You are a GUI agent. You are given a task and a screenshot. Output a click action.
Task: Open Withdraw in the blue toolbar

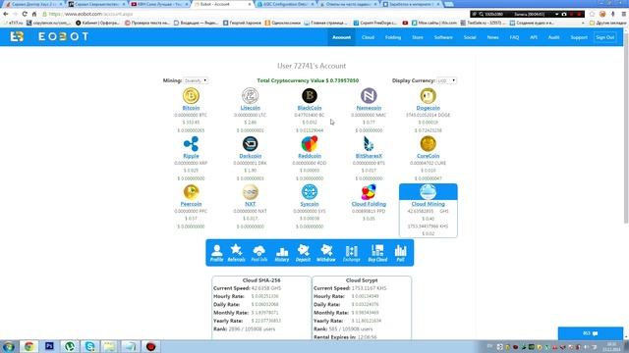326,253
